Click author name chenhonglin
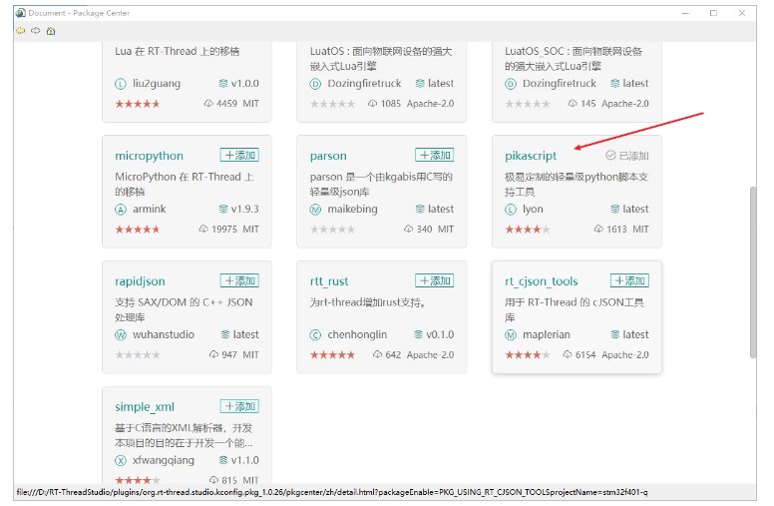This screenshot has height=506, width=774. (x=357, y=334)
